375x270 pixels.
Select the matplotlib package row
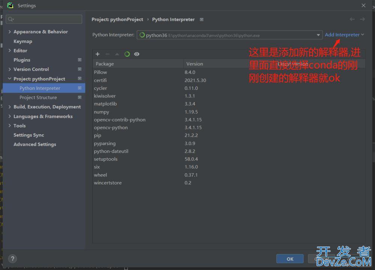click(229, 104)
